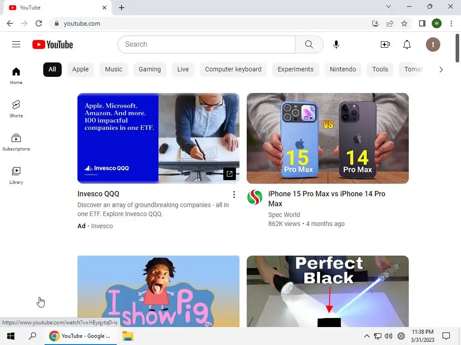Open the Perfect Black video thumbnail
461x345 pixels.
coord(328,291)
